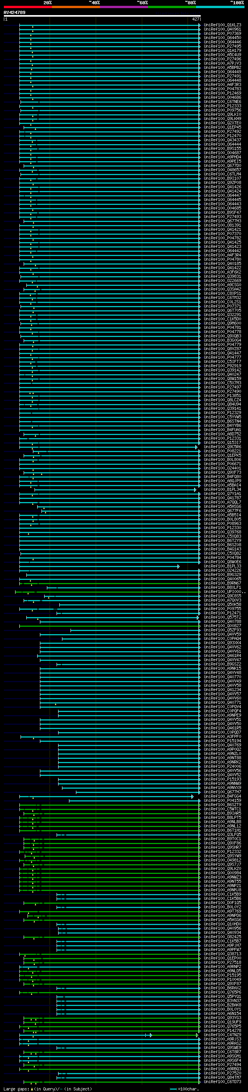Viewport: 248px width, 1092px height.
Task: Open the UniRef100_P12333 hit
Action: pyautogui.click(x=222, y=106)
